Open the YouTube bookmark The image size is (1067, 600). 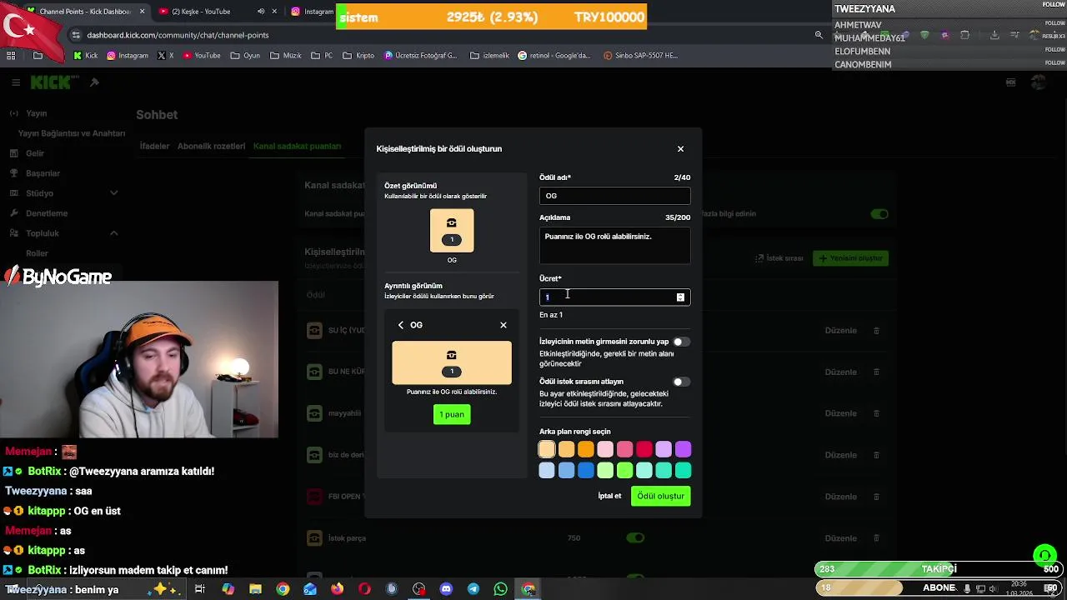point(201,56)
